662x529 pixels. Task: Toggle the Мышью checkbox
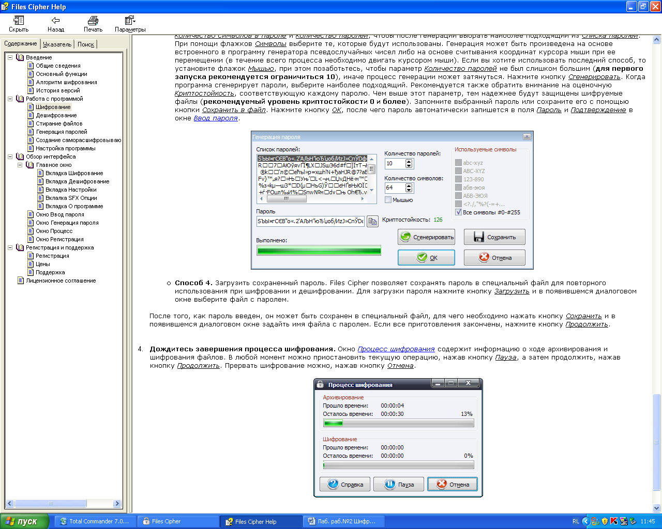coord(388,200)
